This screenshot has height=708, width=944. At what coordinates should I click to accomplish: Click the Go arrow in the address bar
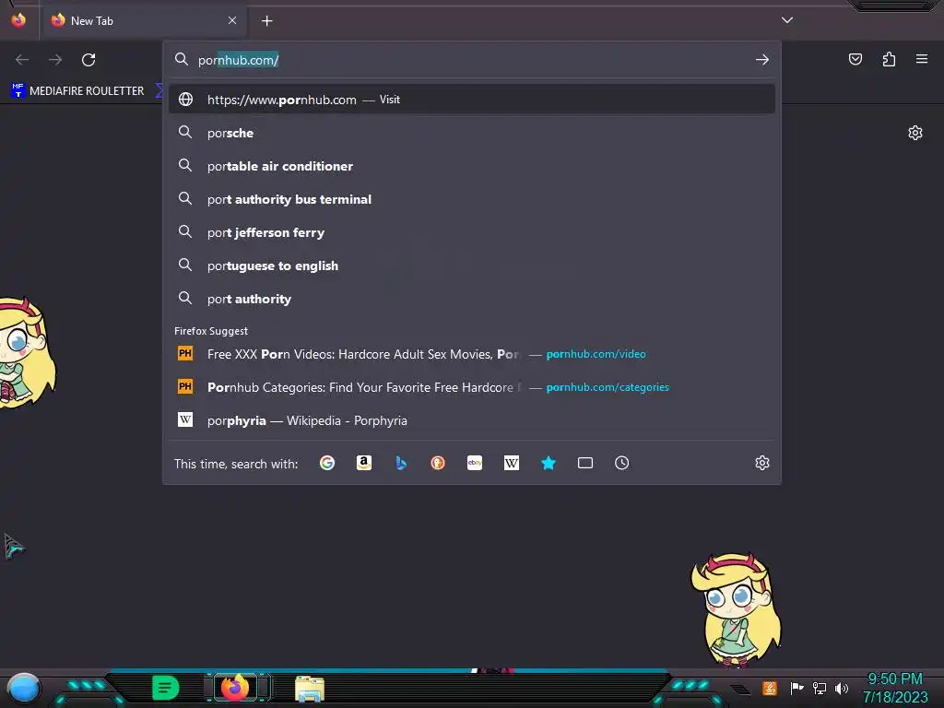pos(762,60)
